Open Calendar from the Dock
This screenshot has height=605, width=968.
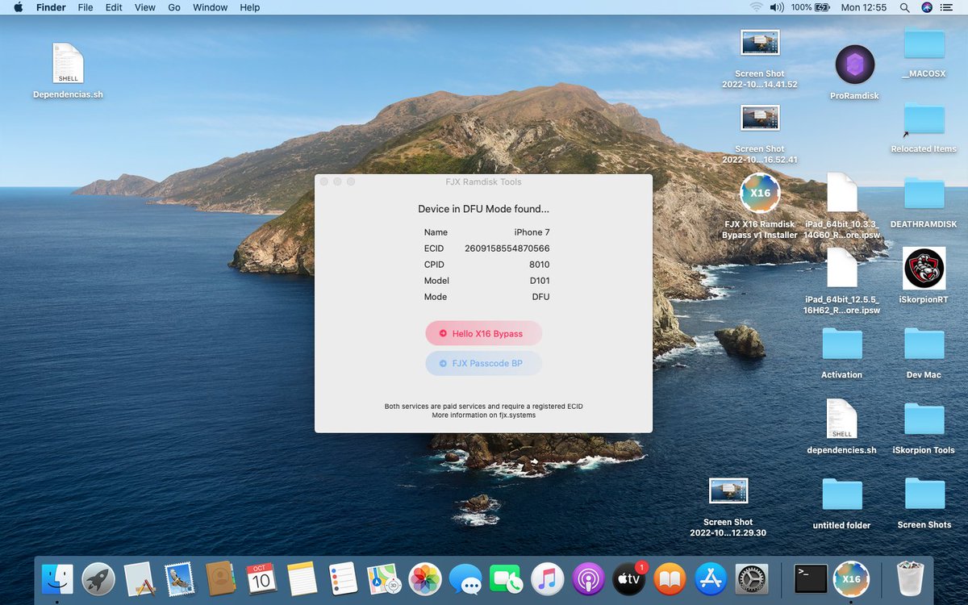tap(261, 578)
